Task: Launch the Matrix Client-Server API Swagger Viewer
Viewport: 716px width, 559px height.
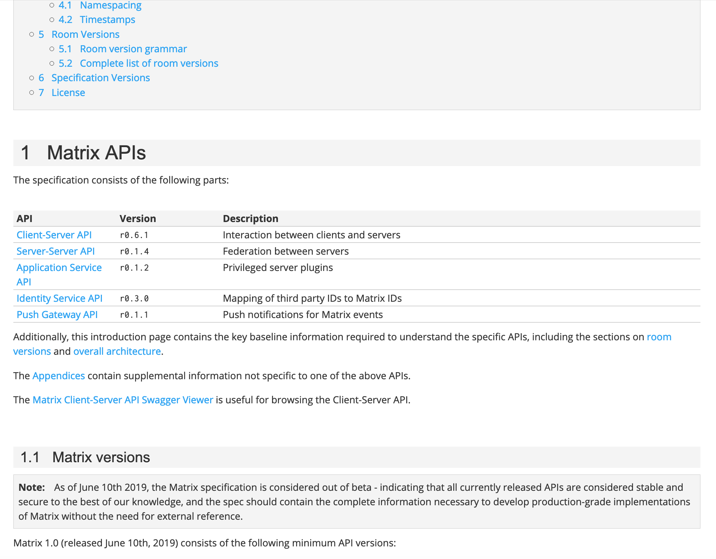Action: [x=122, y=400]
